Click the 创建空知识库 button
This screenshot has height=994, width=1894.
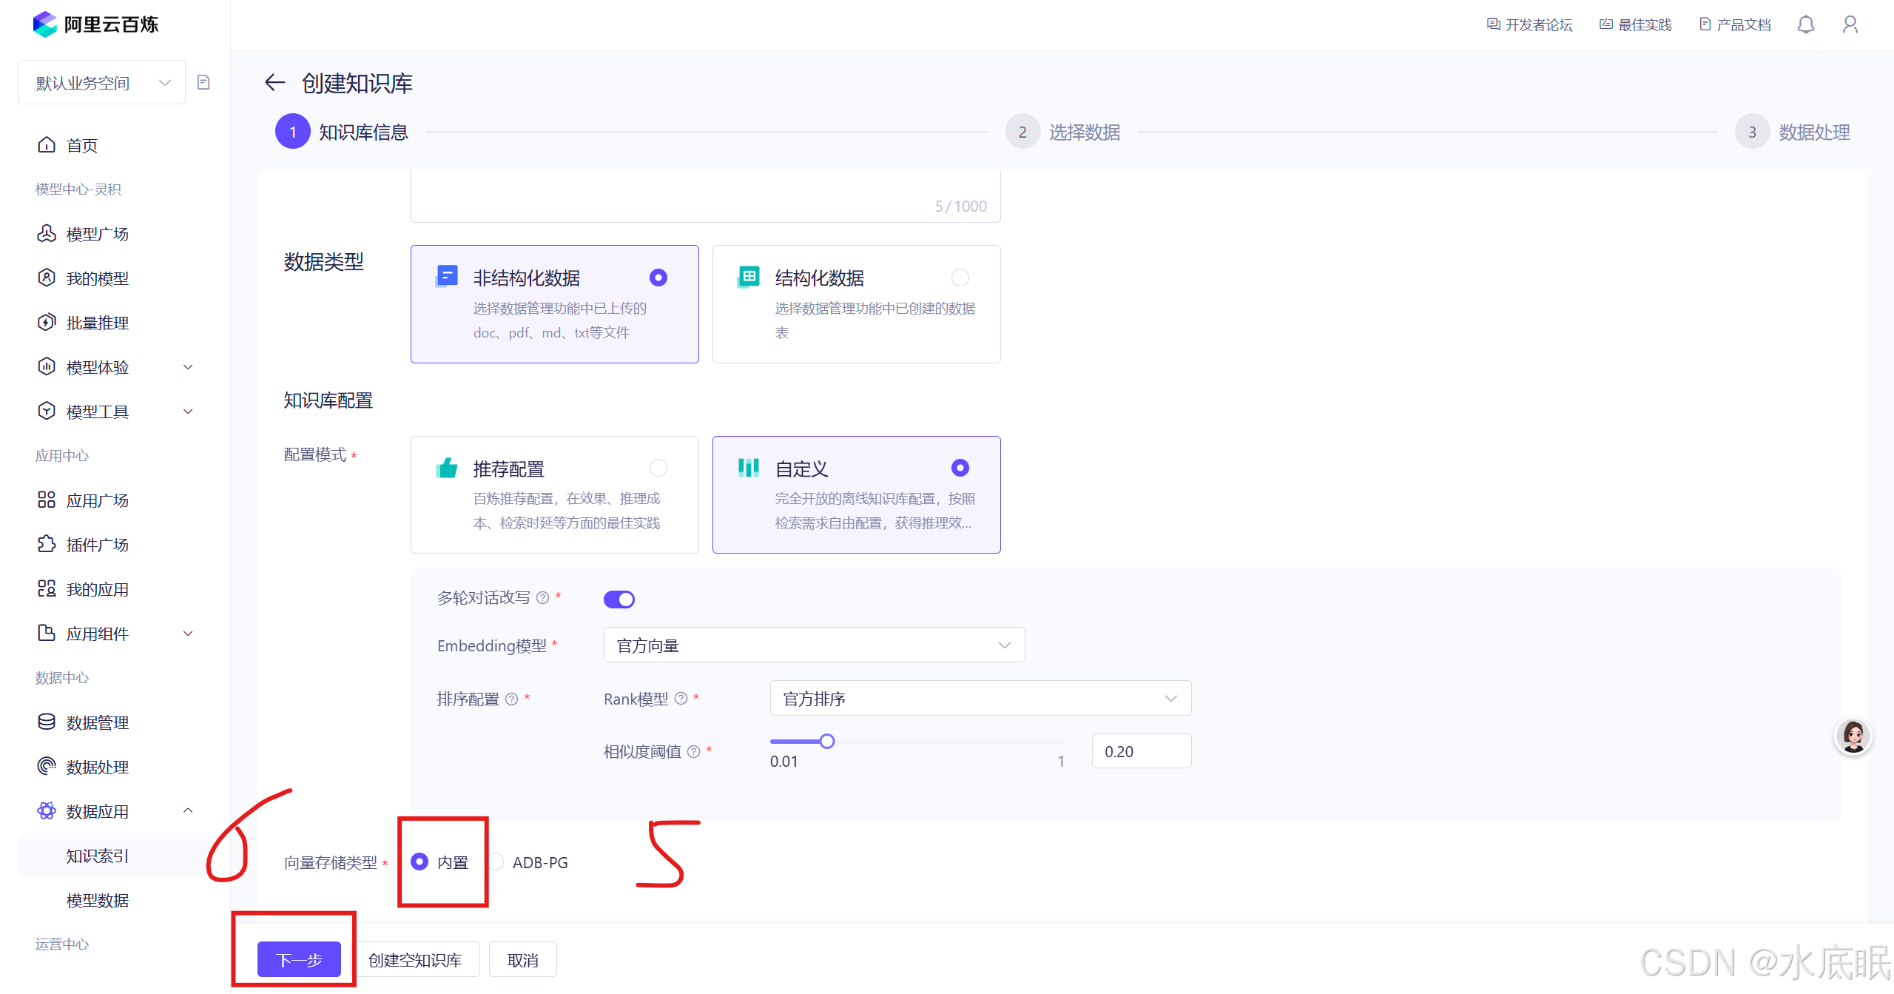tap(414, 960)
